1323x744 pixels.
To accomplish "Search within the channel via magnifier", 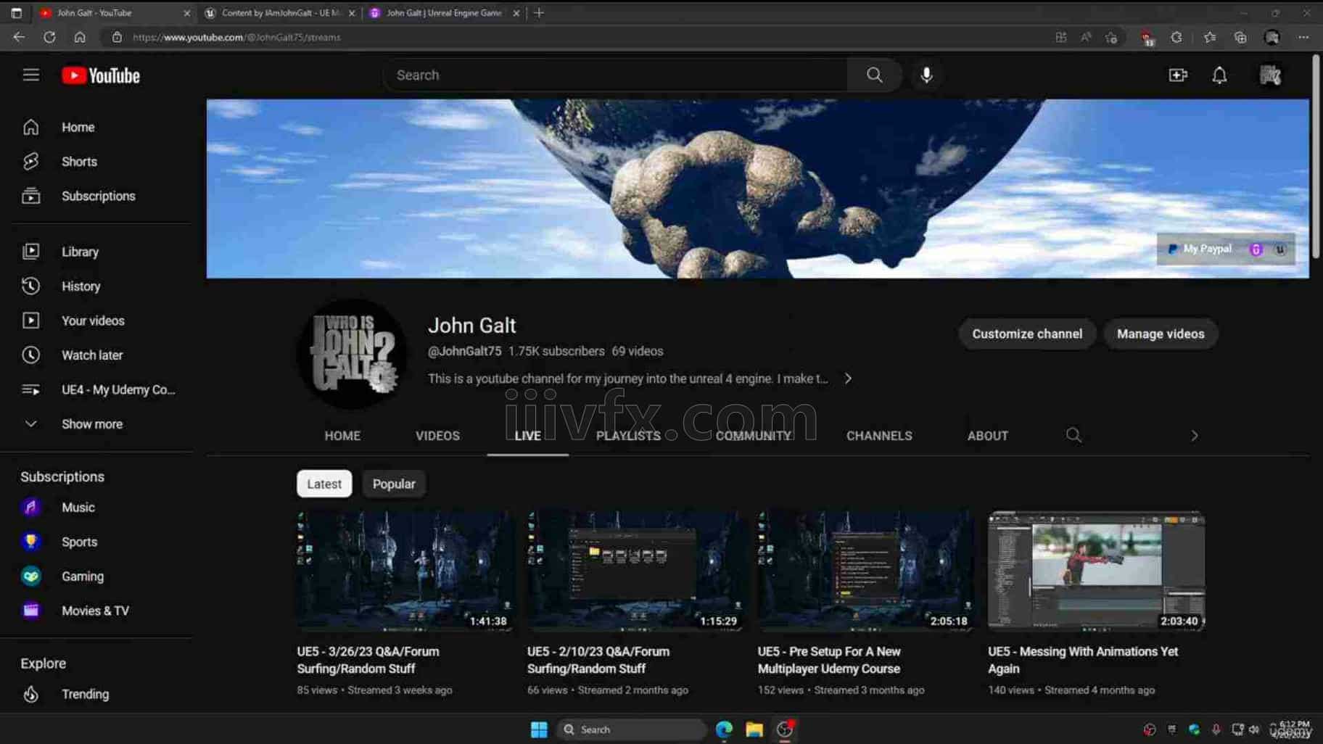I will 1073,435.
